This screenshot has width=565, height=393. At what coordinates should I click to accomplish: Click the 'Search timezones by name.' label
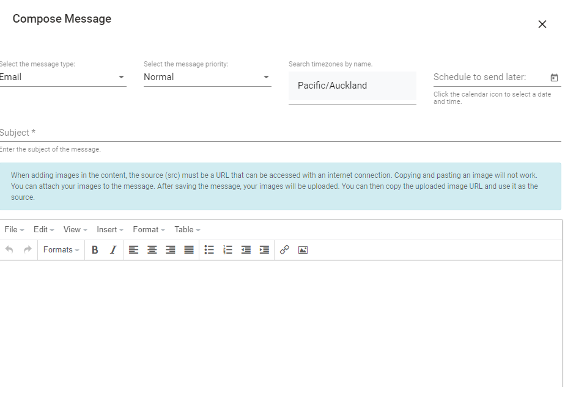click(x=330, y=64)
